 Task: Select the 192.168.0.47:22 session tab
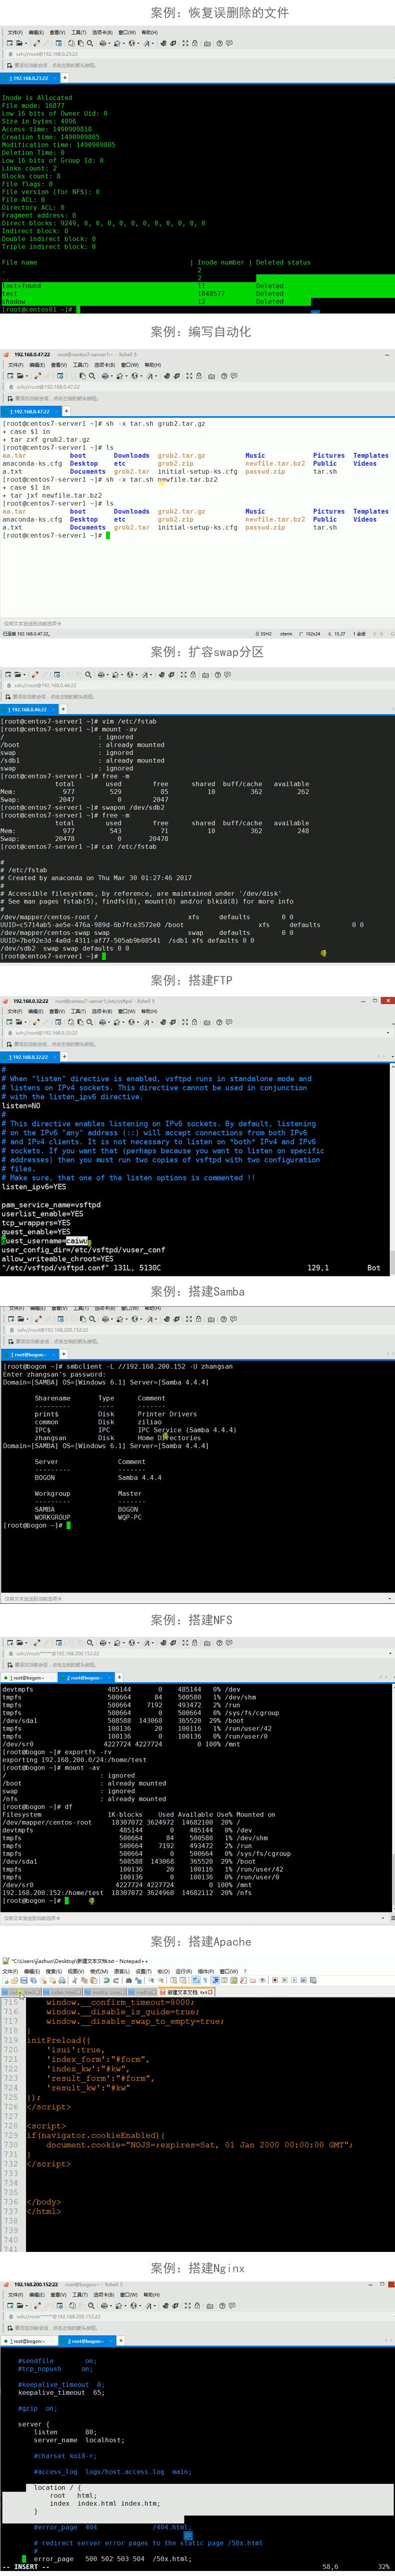[x=30, y=411]
